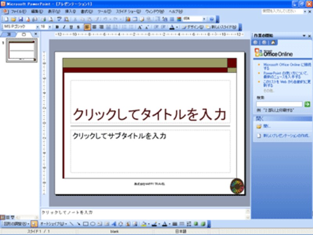Toggle text Shadow formatting
313x235 pixels.
tap(78, 27)
